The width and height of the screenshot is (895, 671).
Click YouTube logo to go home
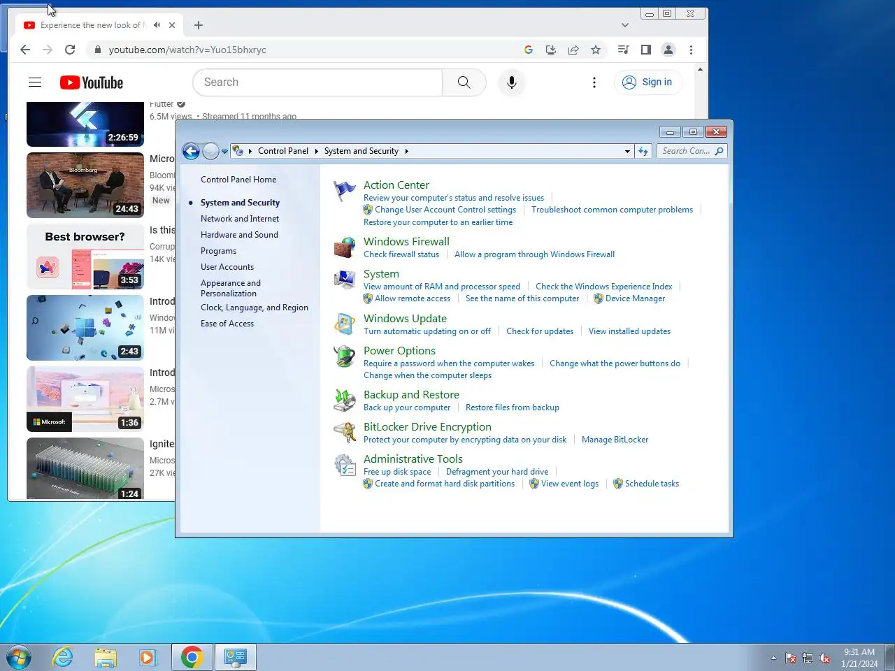click(92, 82)
